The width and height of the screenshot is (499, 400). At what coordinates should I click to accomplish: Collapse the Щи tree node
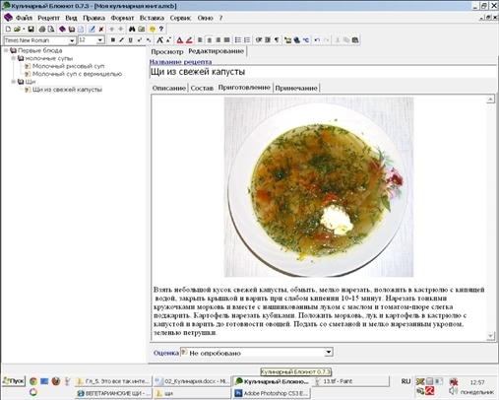(x=13, y=82)
